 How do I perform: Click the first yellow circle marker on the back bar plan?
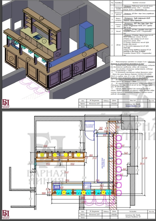[x=42, y=155]
